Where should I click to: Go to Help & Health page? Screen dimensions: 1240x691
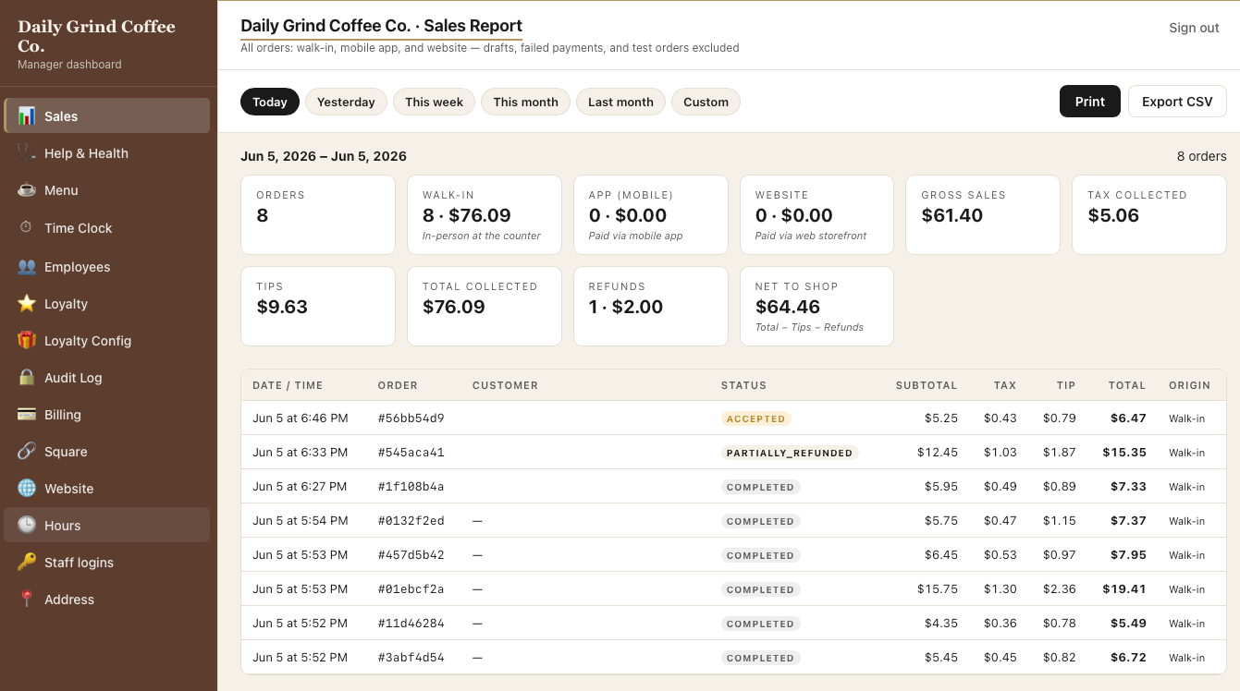[x=86, y=153]
